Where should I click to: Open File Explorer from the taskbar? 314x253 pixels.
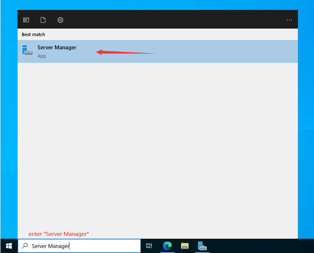click(185, 246)
